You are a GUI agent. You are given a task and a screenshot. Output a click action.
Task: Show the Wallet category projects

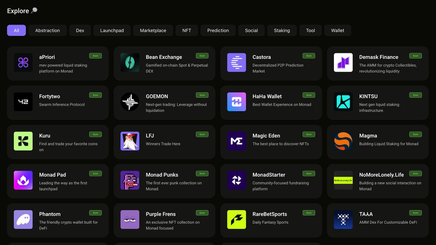[x=338, y=30]
